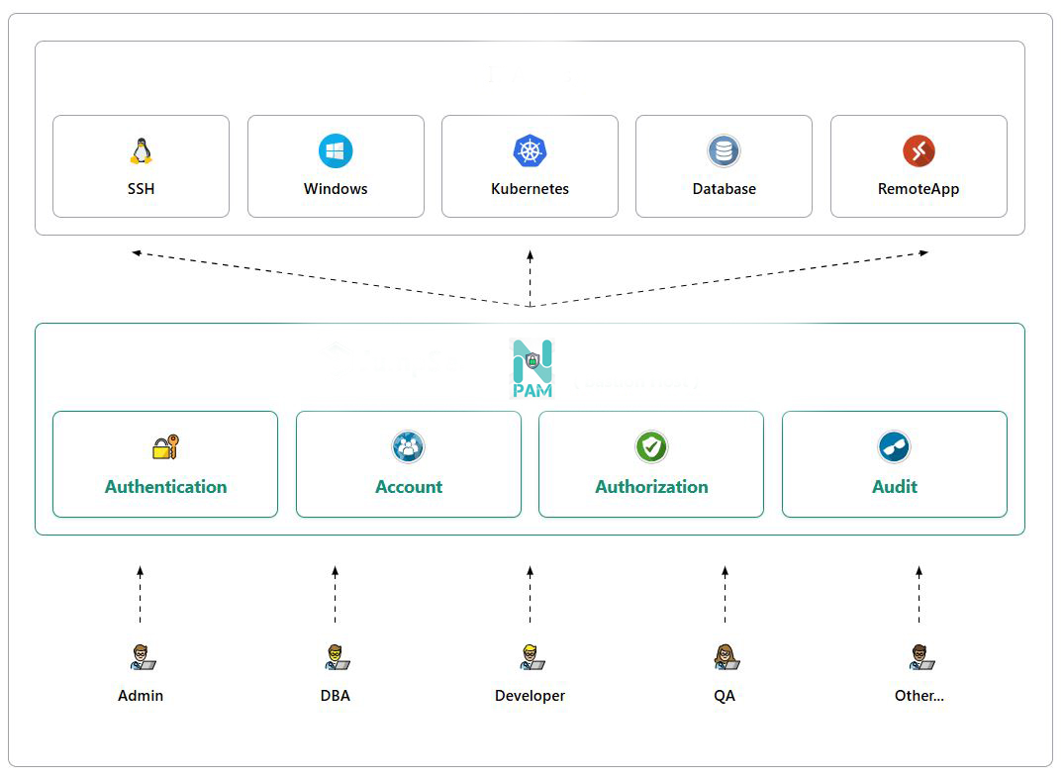Select the Windows logo icon
Screen dimensions: 1064x779
336,151
